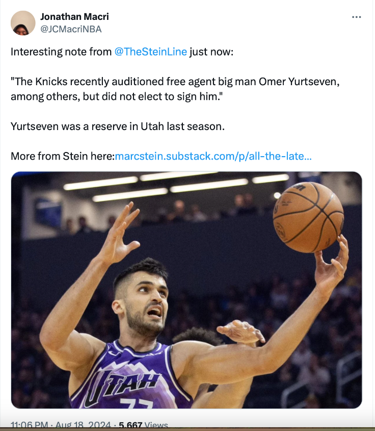Viewport: 375px width, 431px height.
Task: Click the 'Interesting note from' text
Action: click(x=61, y=52)
